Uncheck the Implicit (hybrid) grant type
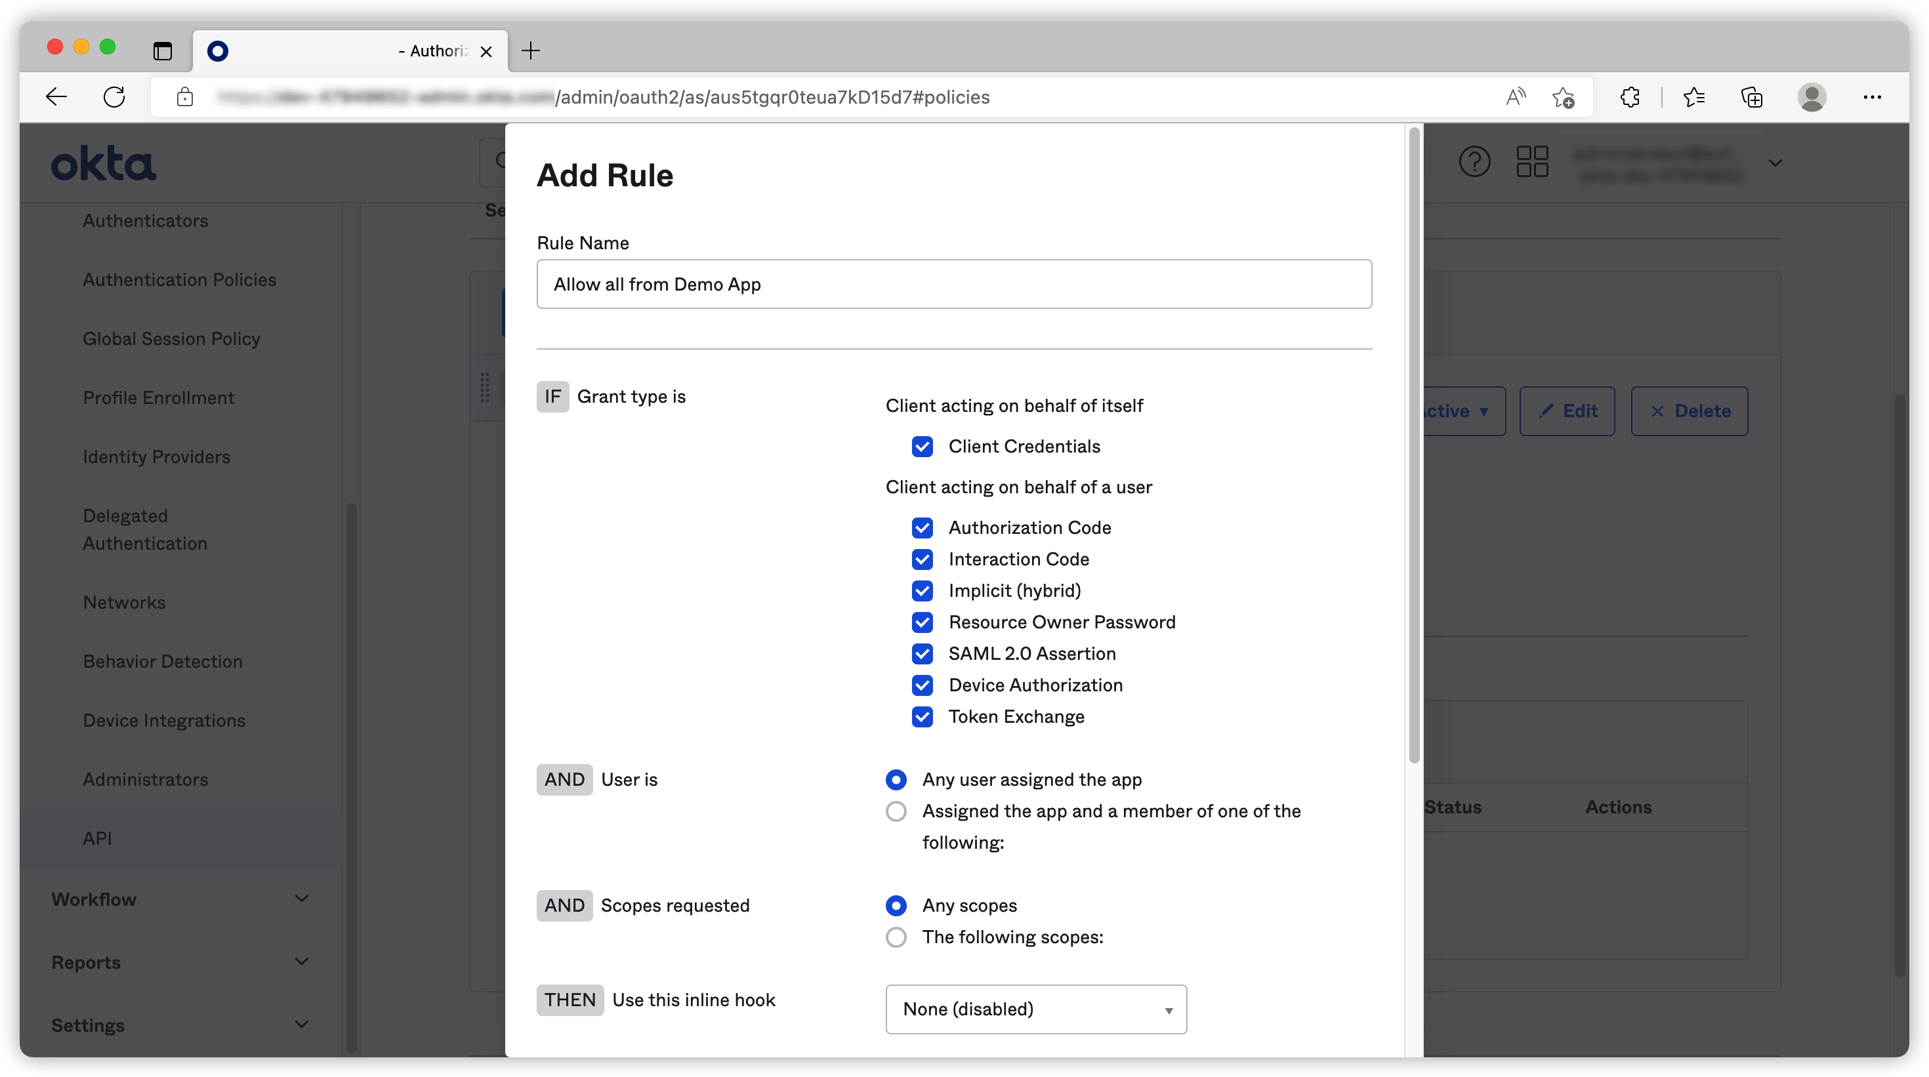The width and height of the screenshot is (1929, 1077). (922, 591)
